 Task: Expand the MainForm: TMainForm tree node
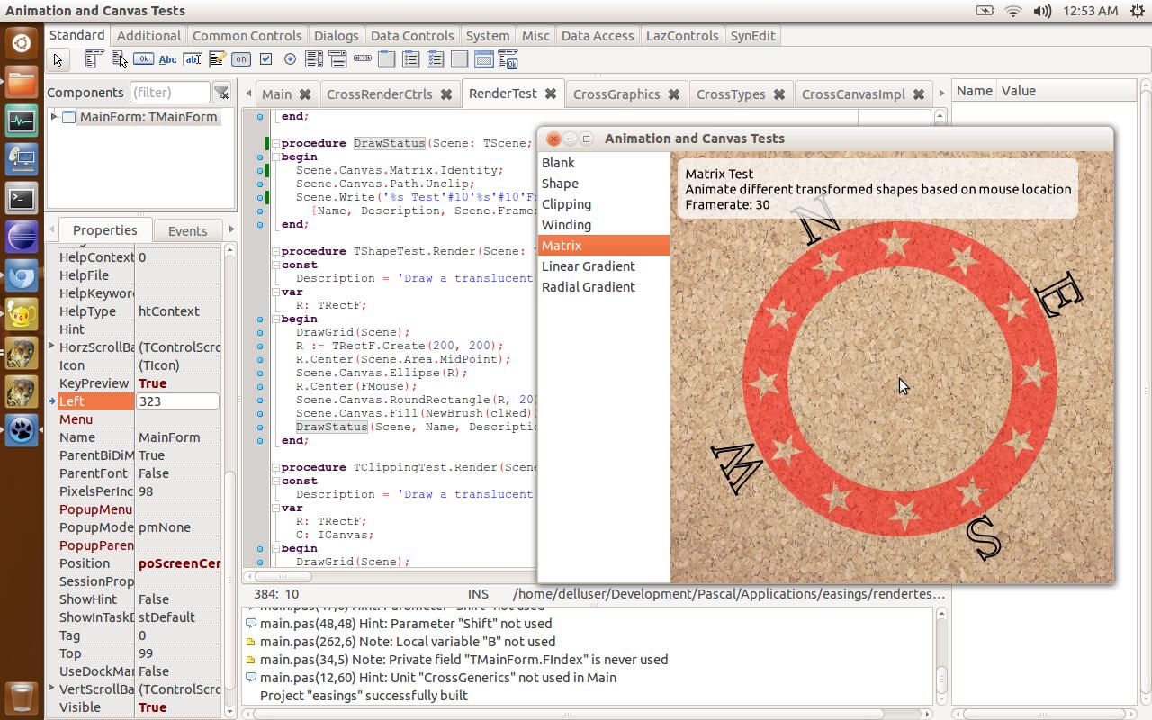(54, 117)
